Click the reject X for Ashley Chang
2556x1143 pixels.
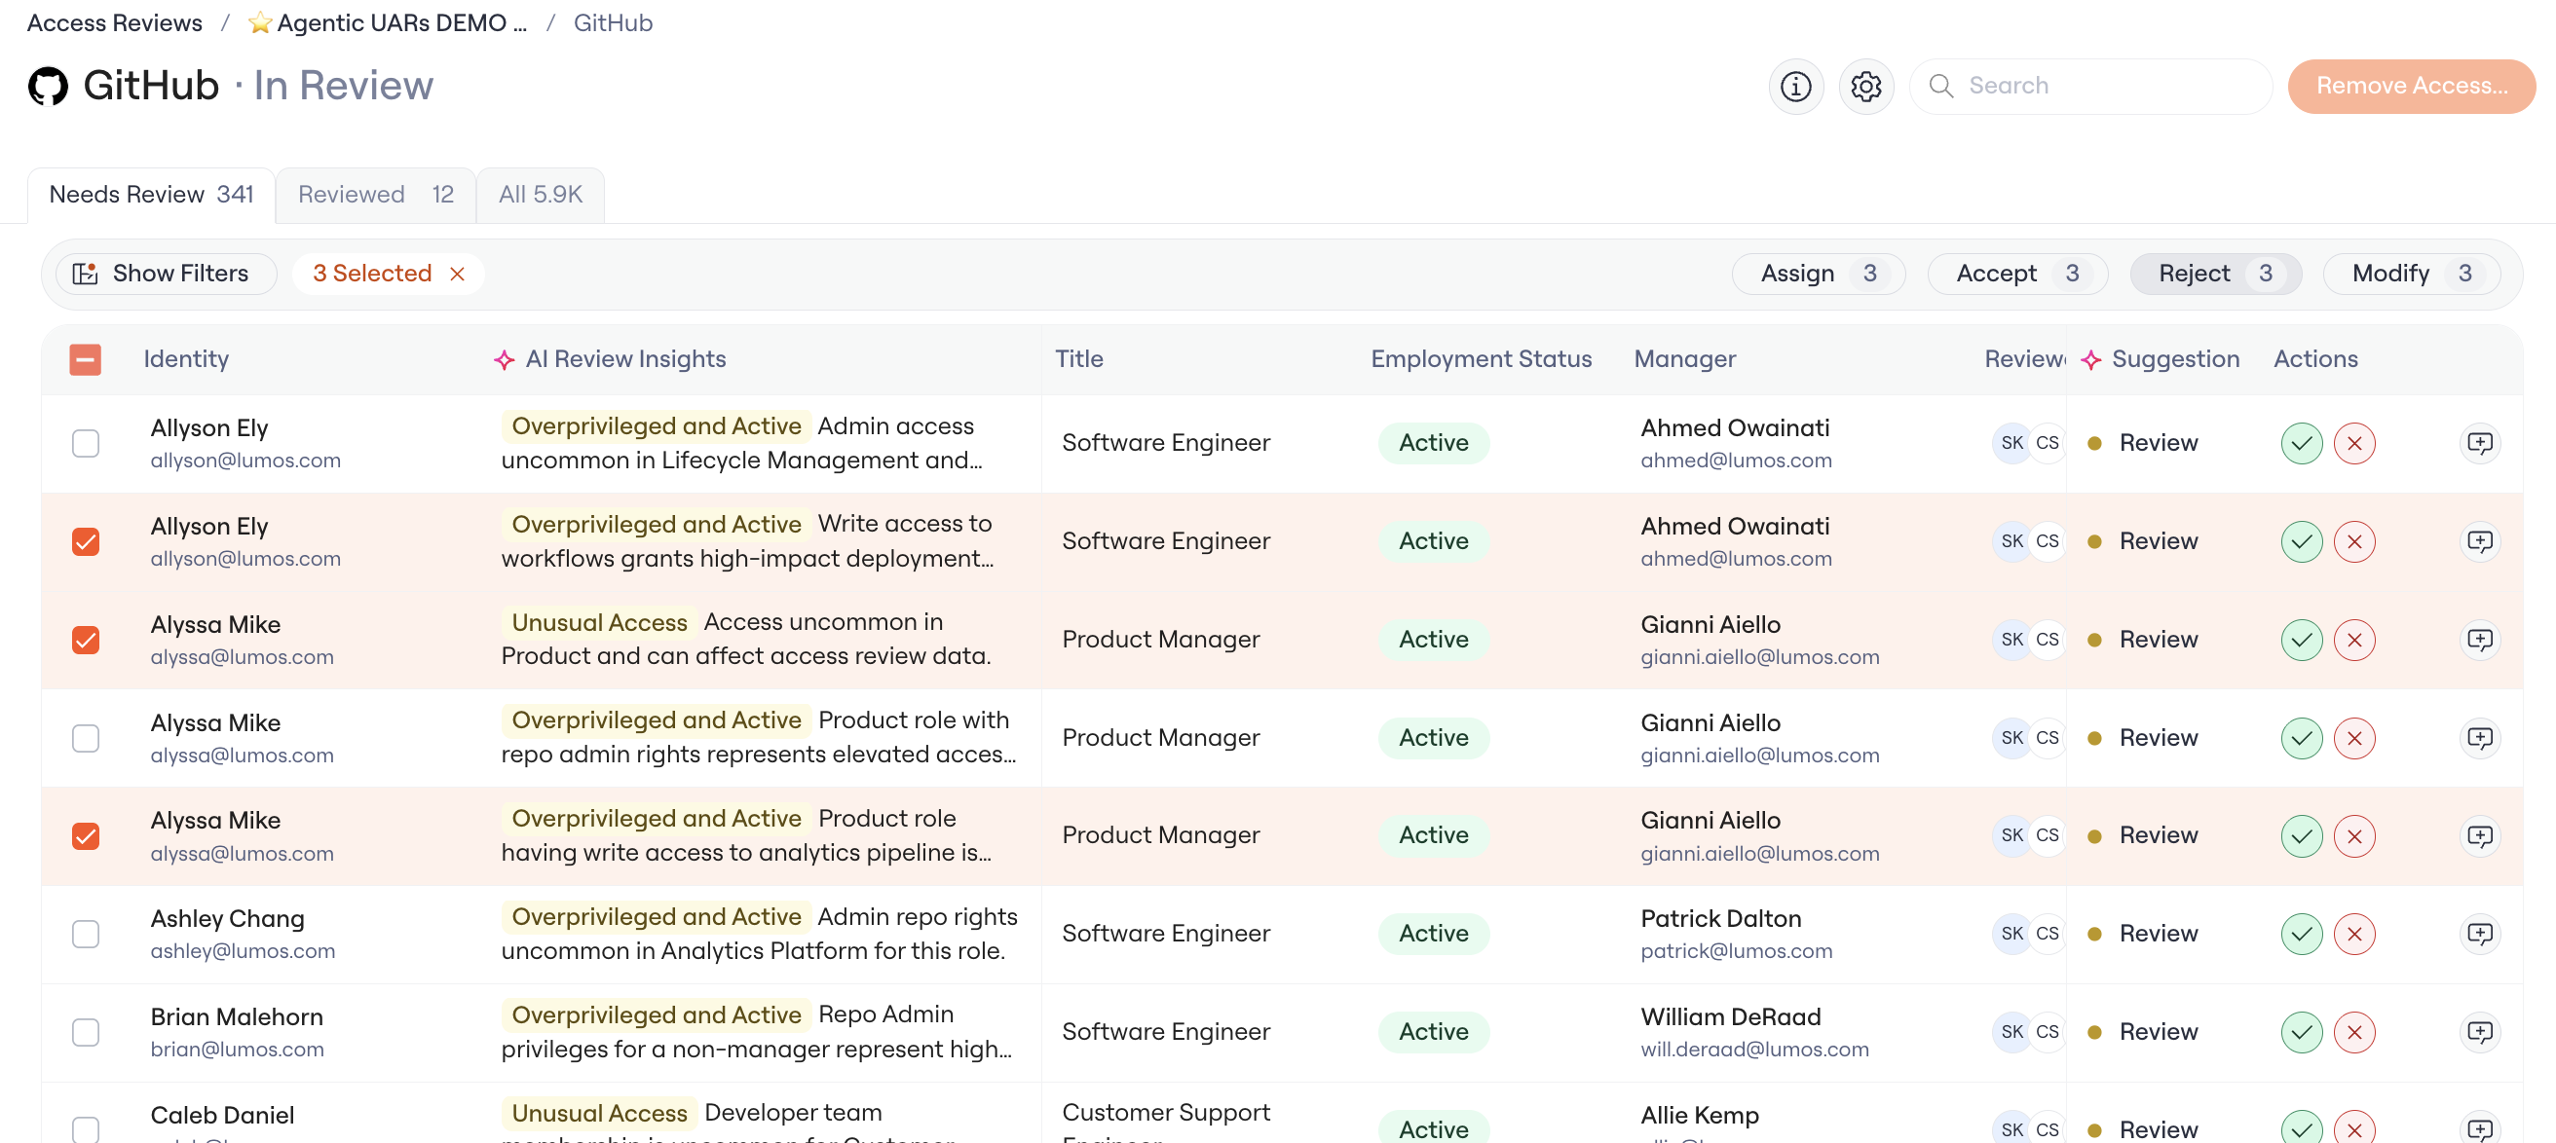(2353, 934)
